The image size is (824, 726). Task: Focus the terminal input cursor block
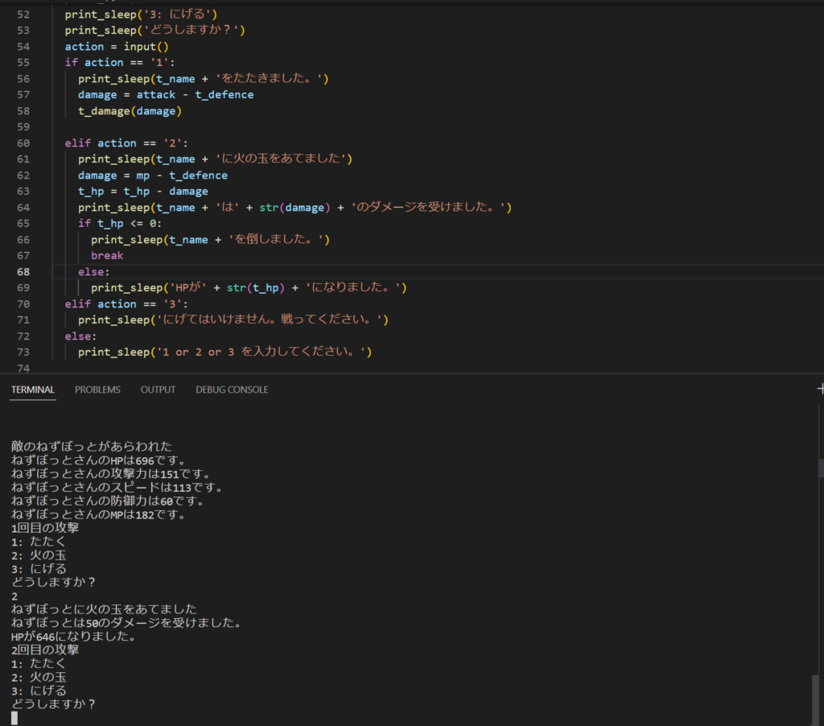point(15,718)
